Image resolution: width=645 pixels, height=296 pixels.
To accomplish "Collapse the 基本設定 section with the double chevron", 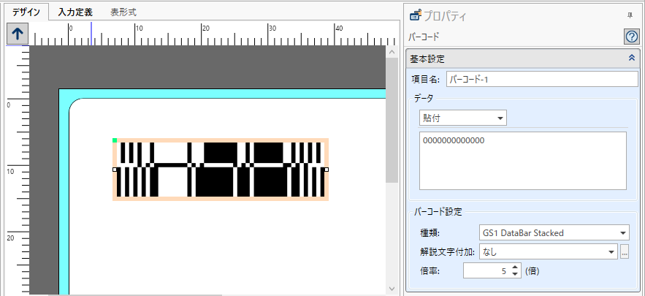I will coord(632,58).
